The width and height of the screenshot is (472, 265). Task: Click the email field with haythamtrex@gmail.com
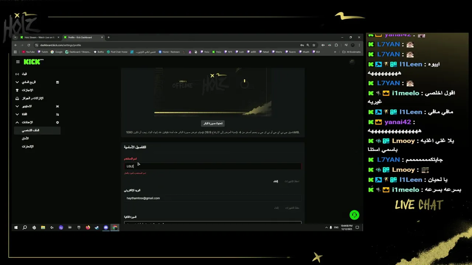coord(213,198)
